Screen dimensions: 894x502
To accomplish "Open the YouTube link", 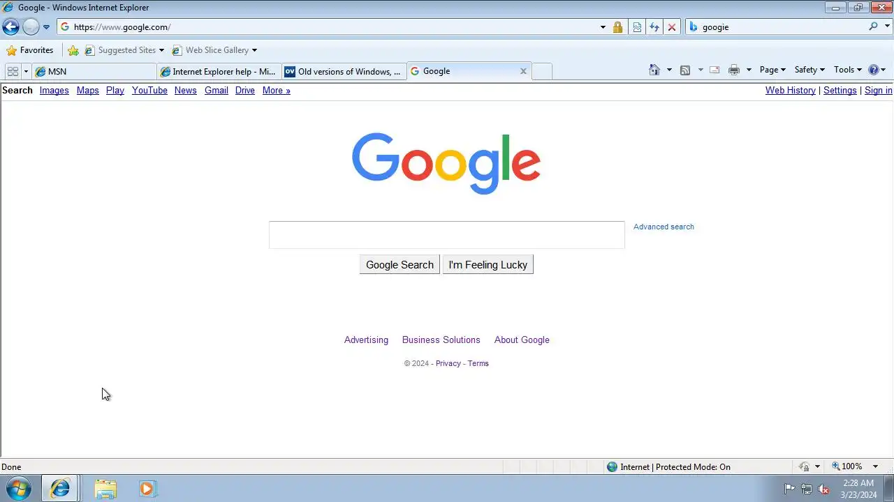I will 149,91.
